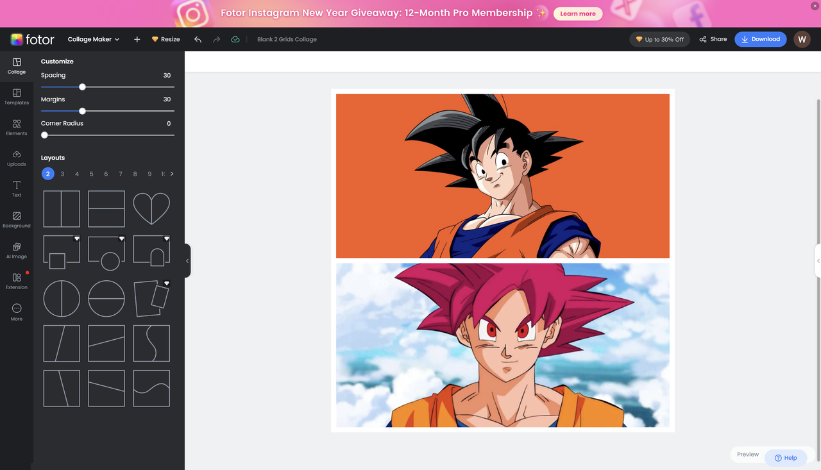Open the Extension sidebar panel
This screenshot has height=470, width=821.
point(17,281)
